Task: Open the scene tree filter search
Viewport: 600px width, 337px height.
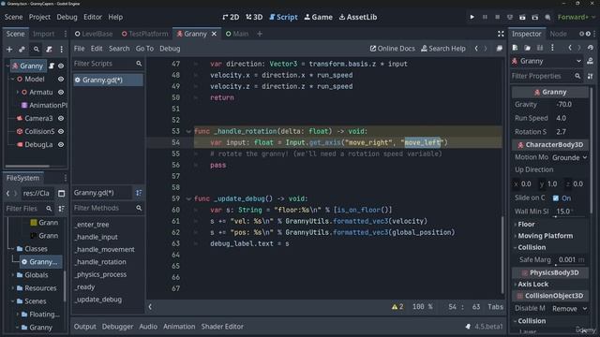Action: (36, 50)
